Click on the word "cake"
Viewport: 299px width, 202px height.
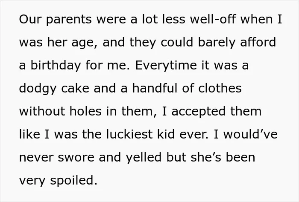pos(75,88)
